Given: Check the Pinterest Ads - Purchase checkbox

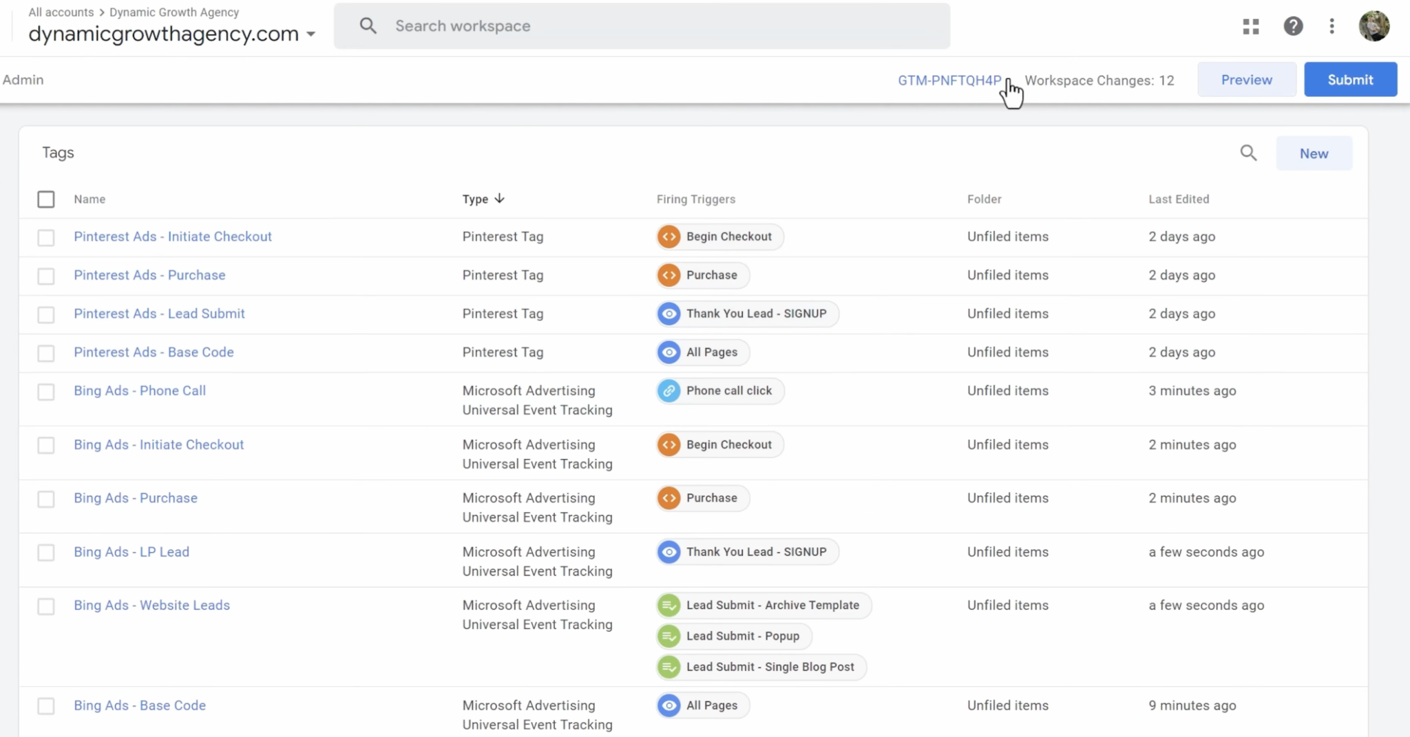Looking at the screenshot, I should [46, 276].
